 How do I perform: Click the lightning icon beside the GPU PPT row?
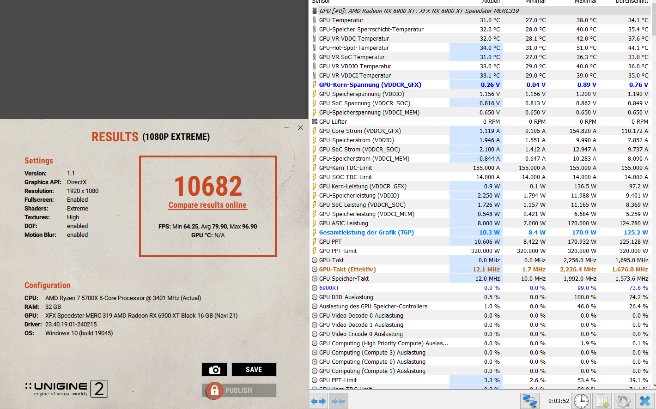tap(315, 241)
